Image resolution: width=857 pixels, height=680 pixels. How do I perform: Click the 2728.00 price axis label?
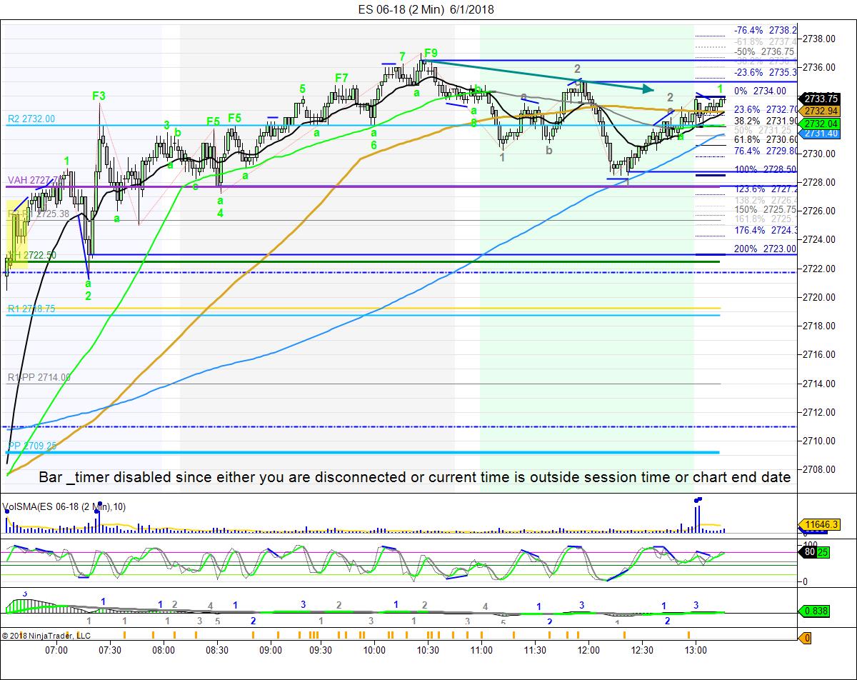tap(821, 182)
